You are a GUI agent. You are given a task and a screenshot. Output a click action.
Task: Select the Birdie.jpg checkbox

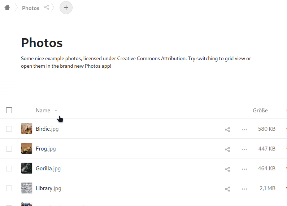[9, 129]
